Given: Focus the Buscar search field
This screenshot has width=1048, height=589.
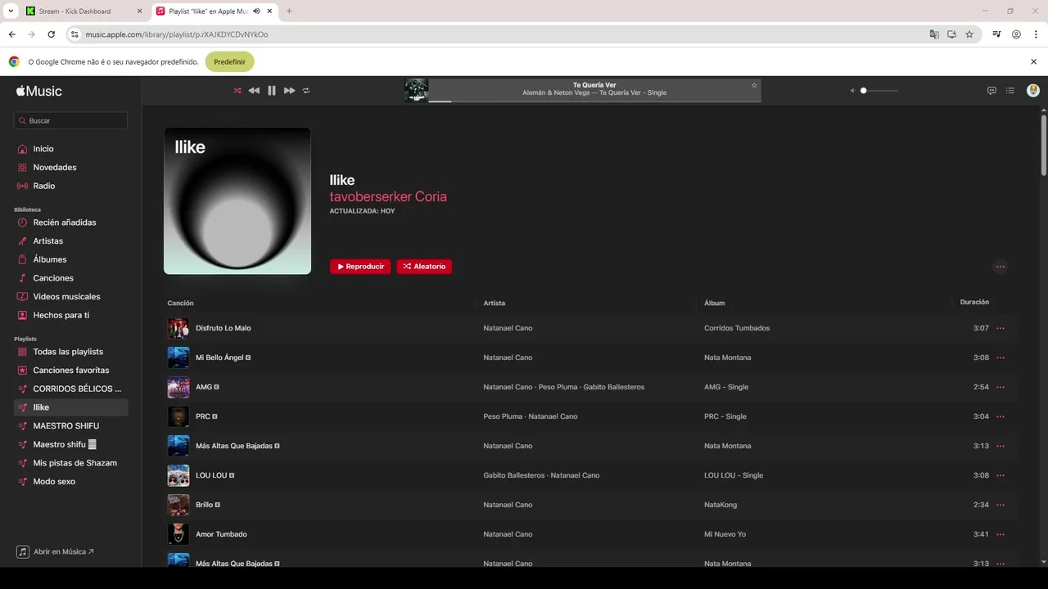Looking at the screenshot, I should [x=71, y=120].
